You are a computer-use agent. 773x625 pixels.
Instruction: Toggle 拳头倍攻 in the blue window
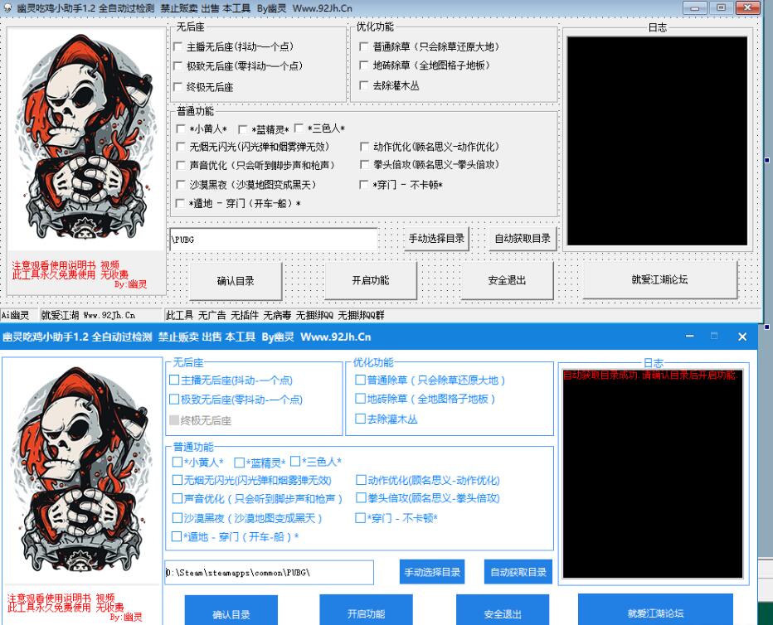pyautogui.click(x=360, y=498)
